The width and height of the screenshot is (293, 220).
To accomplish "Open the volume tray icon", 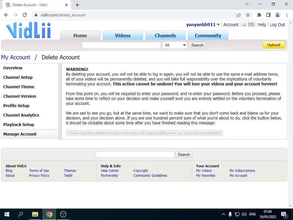I will click(x=244, y=214).
